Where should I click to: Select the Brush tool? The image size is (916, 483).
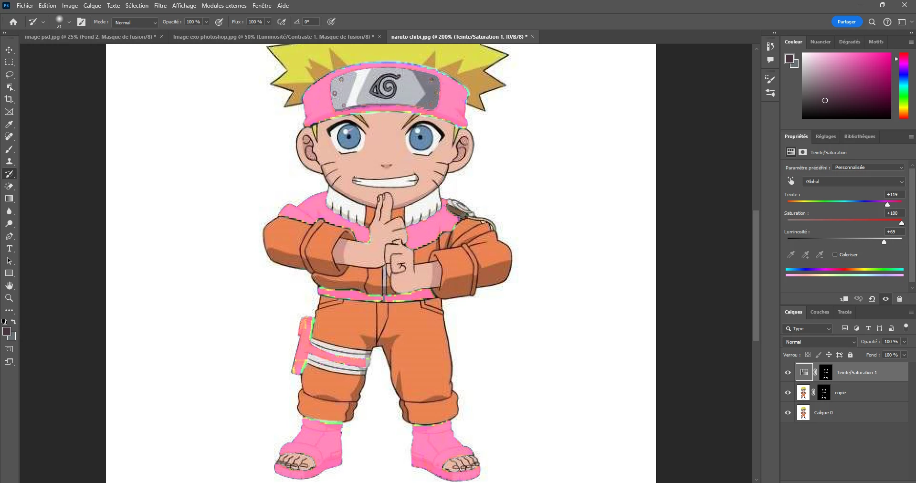(x=9, y=149)
